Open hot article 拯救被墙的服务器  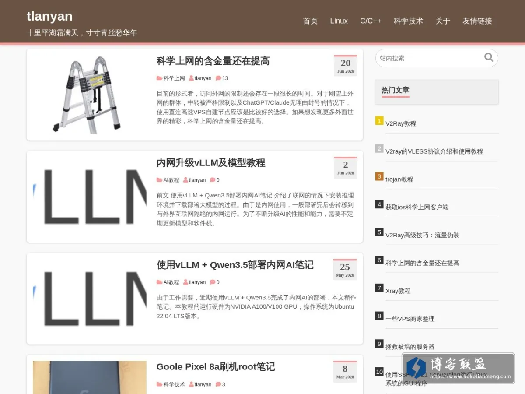click(410, 347)
